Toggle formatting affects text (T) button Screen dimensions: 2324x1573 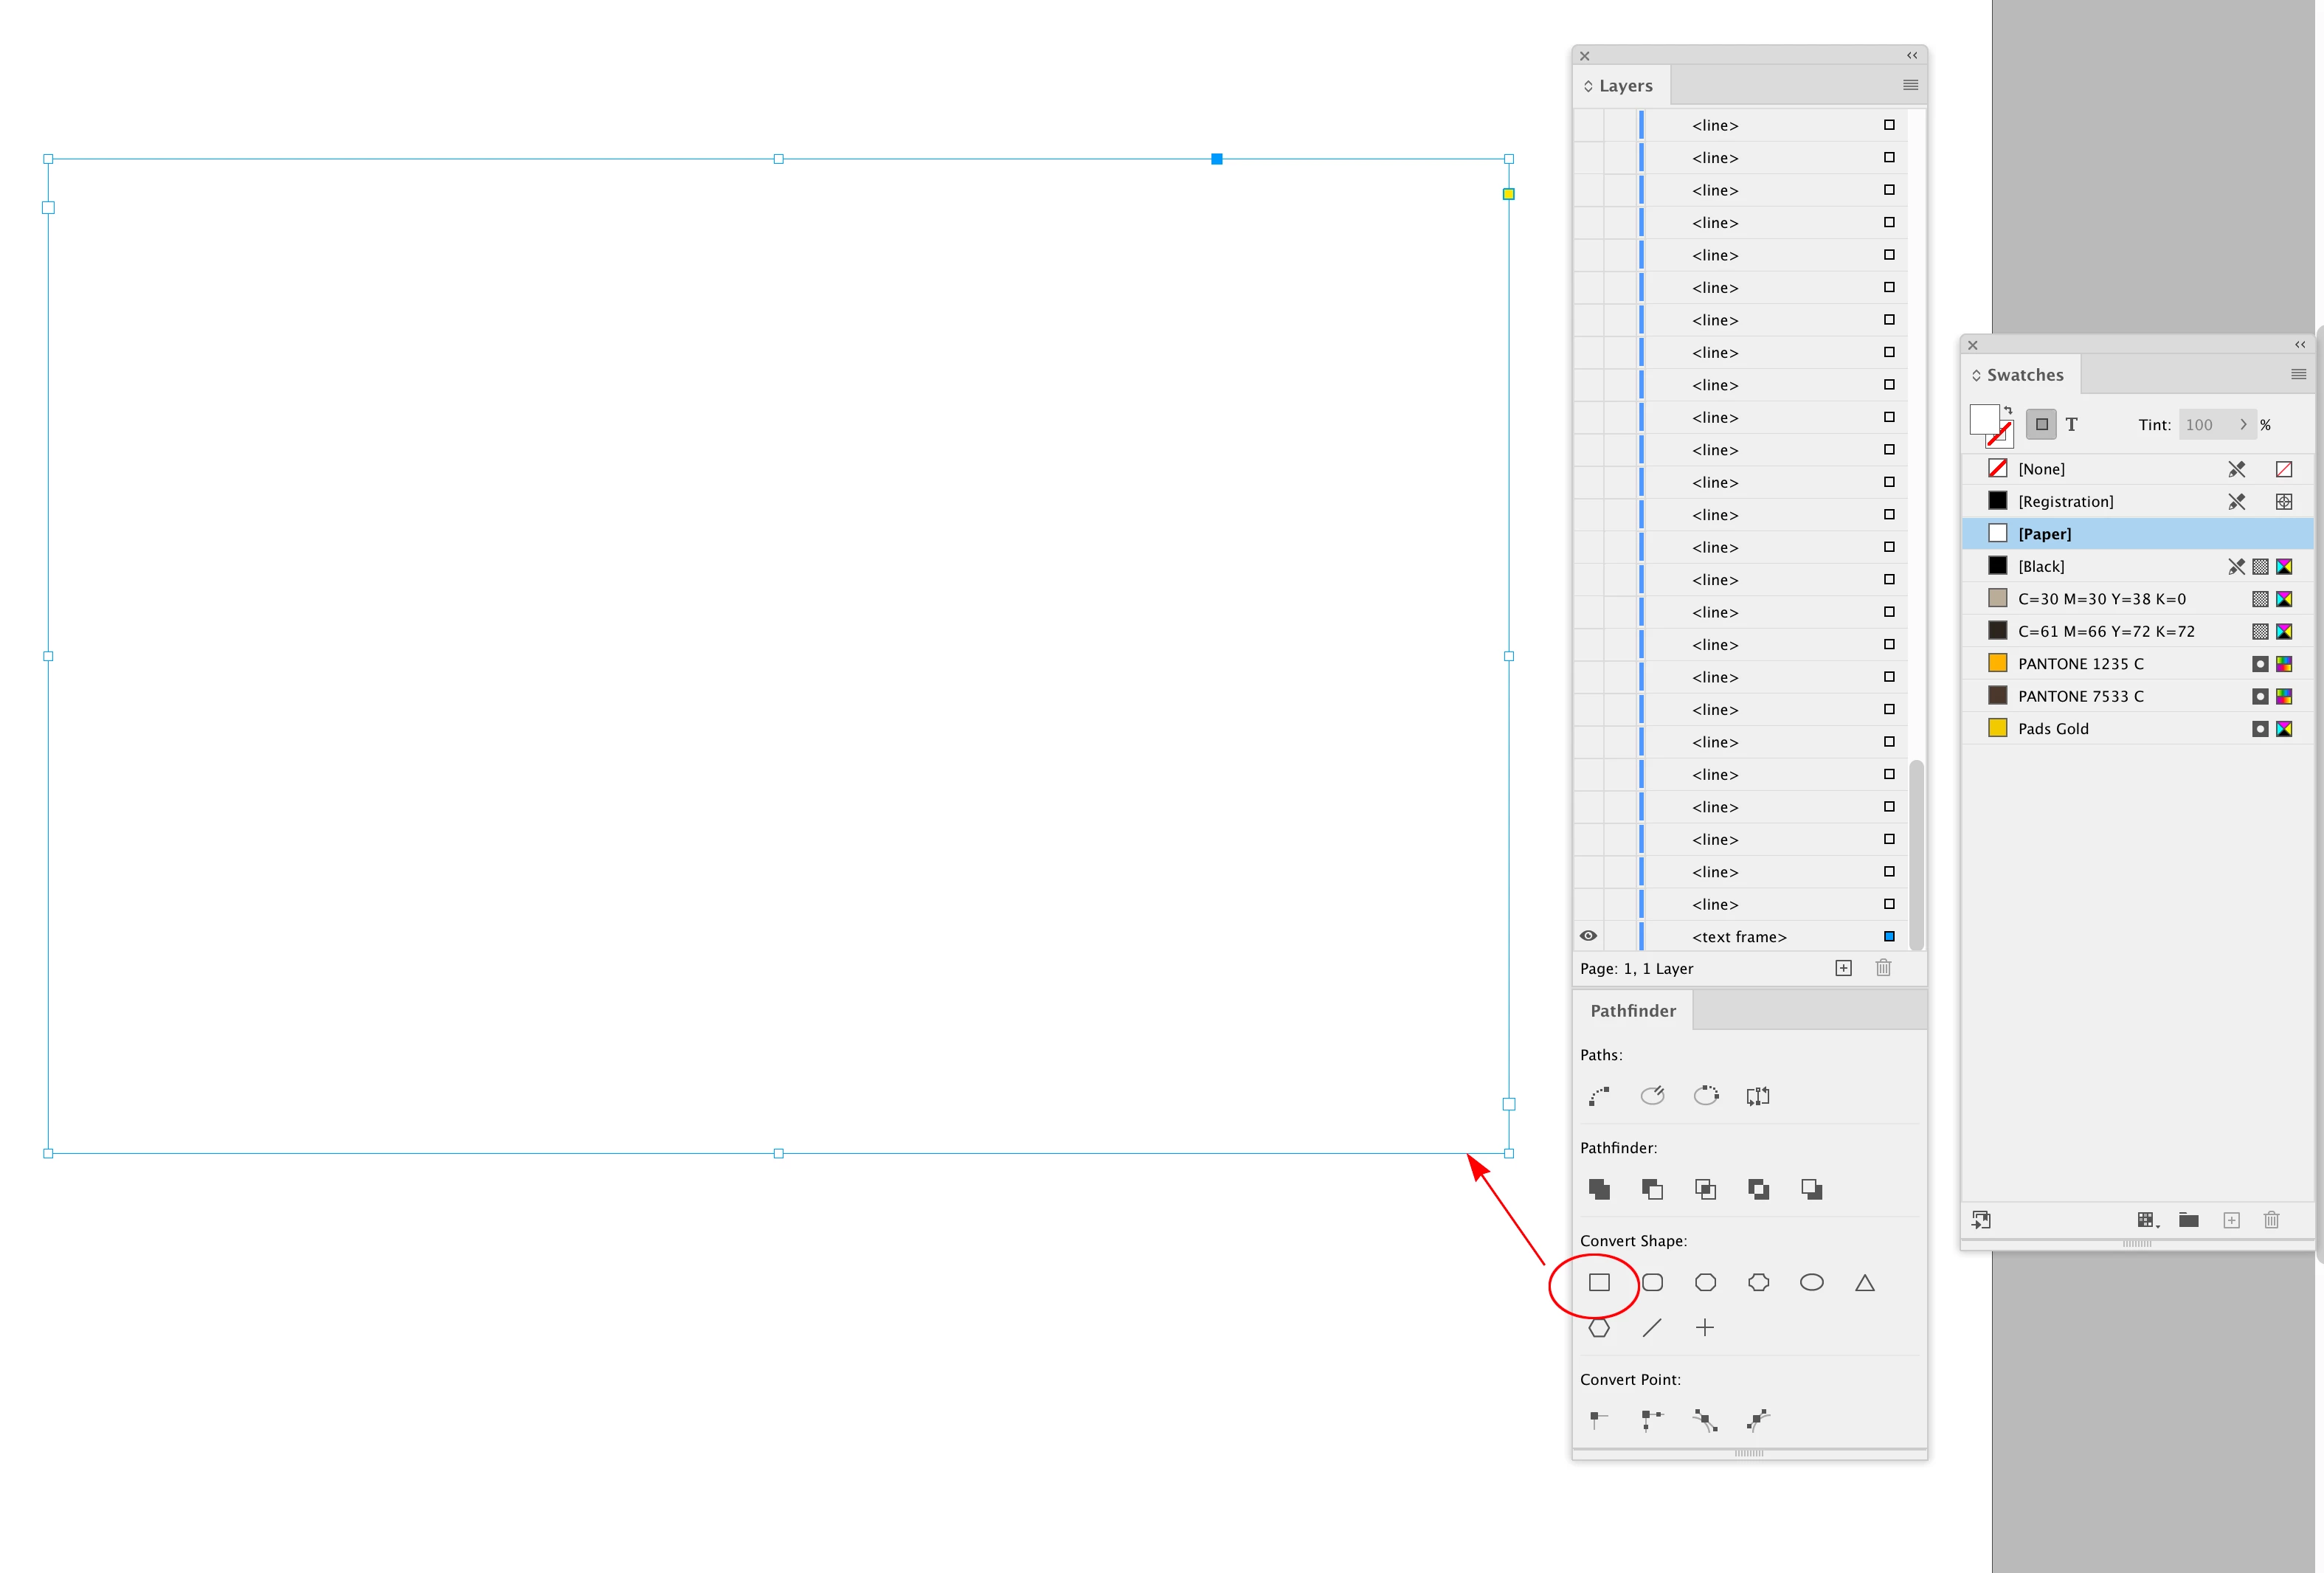(x=2072, y=425)
